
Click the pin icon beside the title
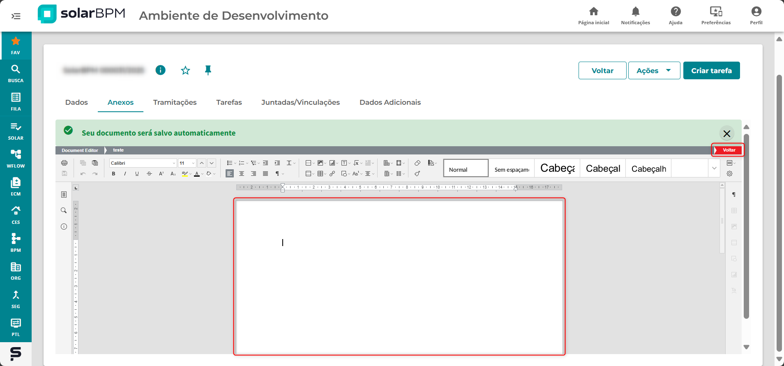coord(208,70)
